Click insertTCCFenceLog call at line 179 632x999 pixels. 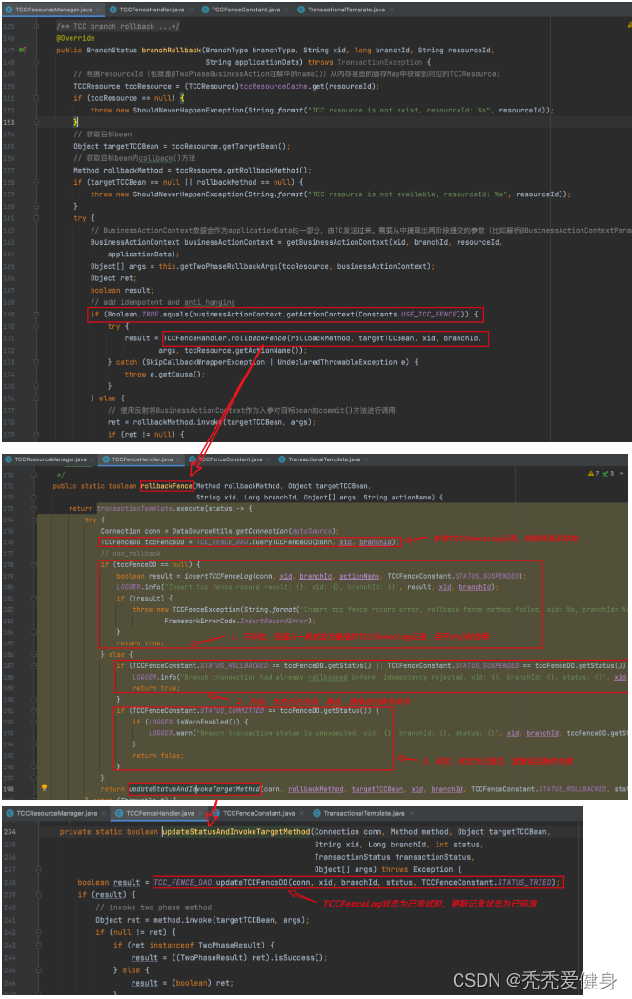tap(215, 576)
